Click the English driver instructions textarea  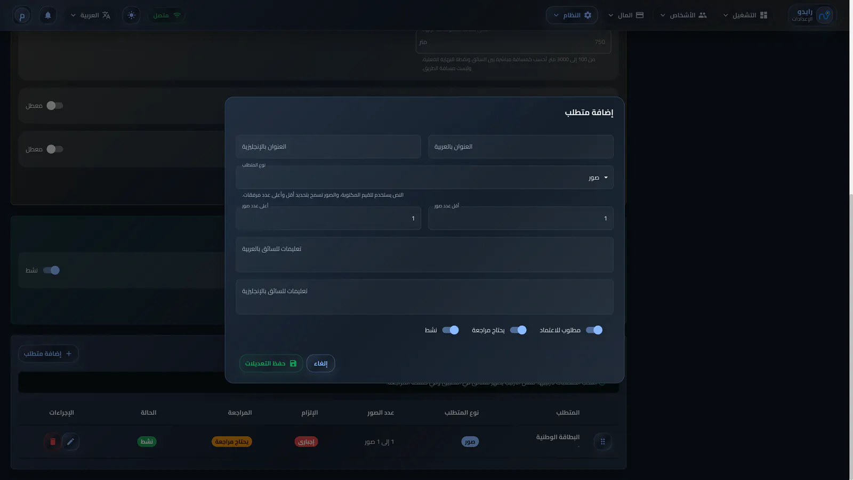click(x=424, y=297)
